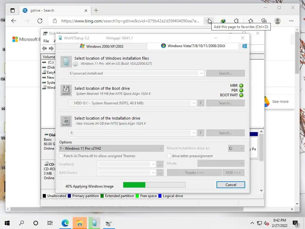Open the Mount Installation drive as C: dropdown
The width and height of the screenshot is (305, 229).
(x=236, y=148)
